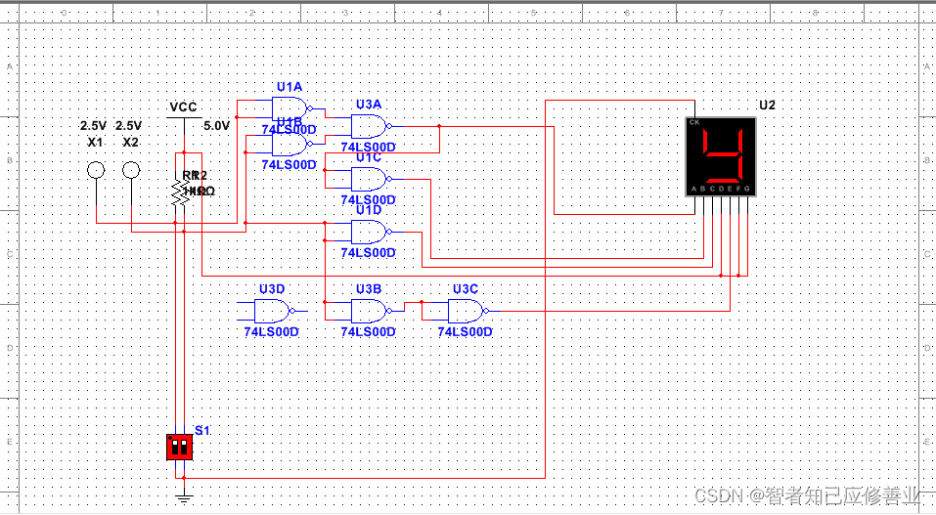Click the U3B label
The image size is (936, 515).
click(x=369, y=289)
